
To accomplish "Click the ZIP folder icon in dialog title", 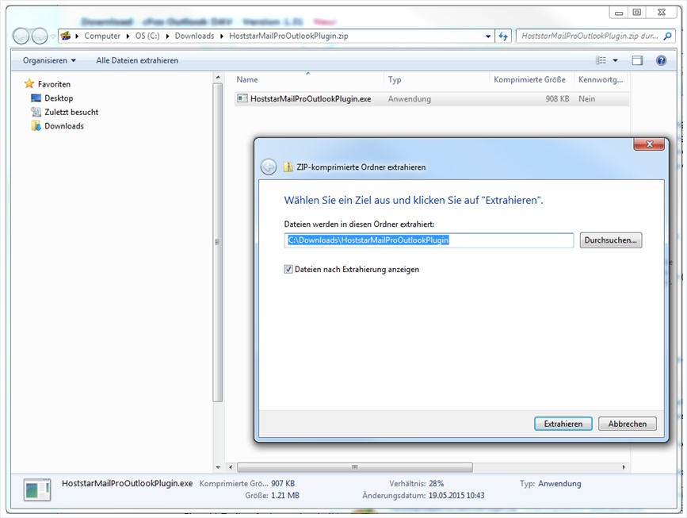I will 288,167.
